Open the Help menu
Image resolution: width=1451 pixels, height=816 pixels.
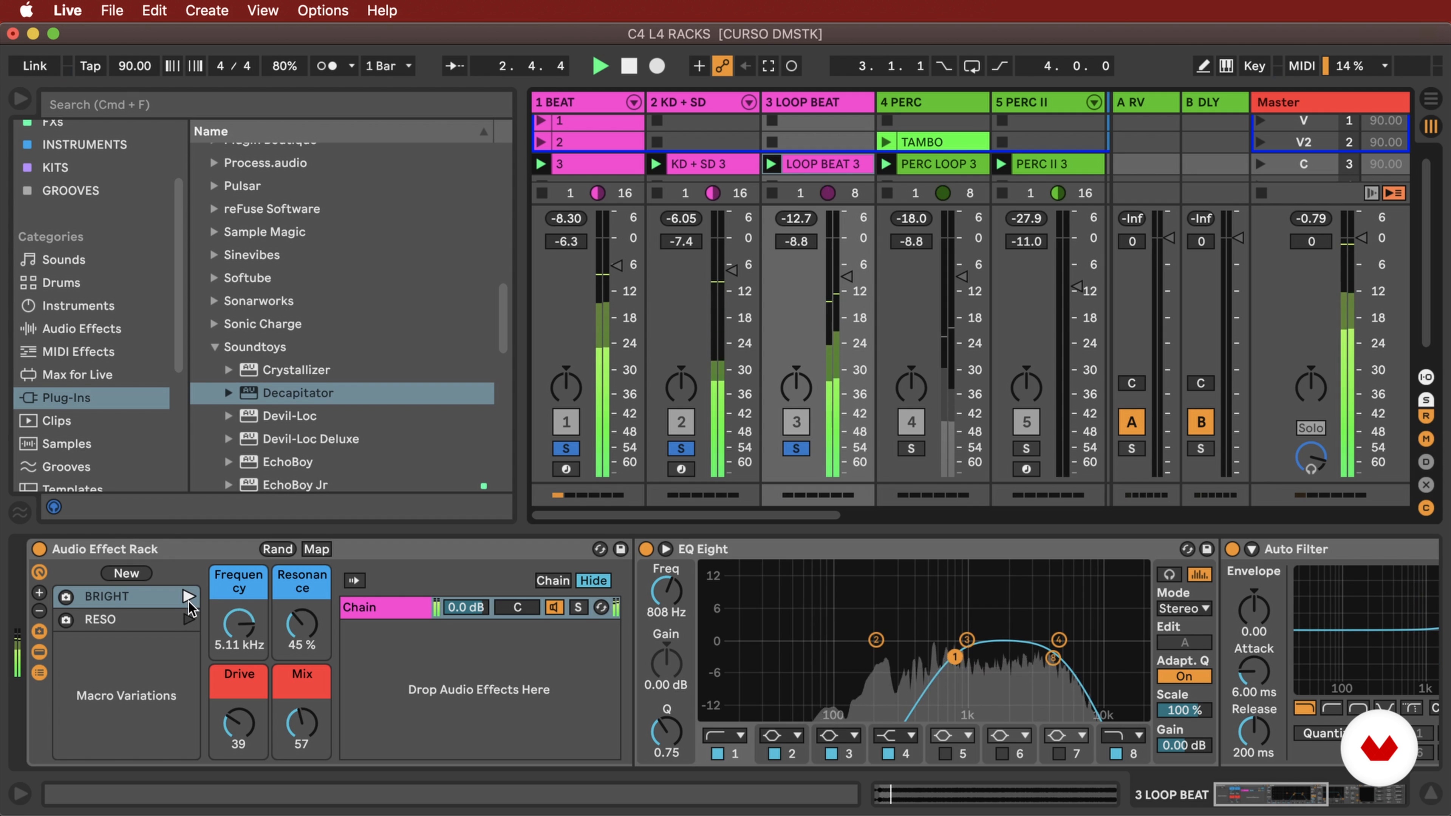click(x=382, y=10)
